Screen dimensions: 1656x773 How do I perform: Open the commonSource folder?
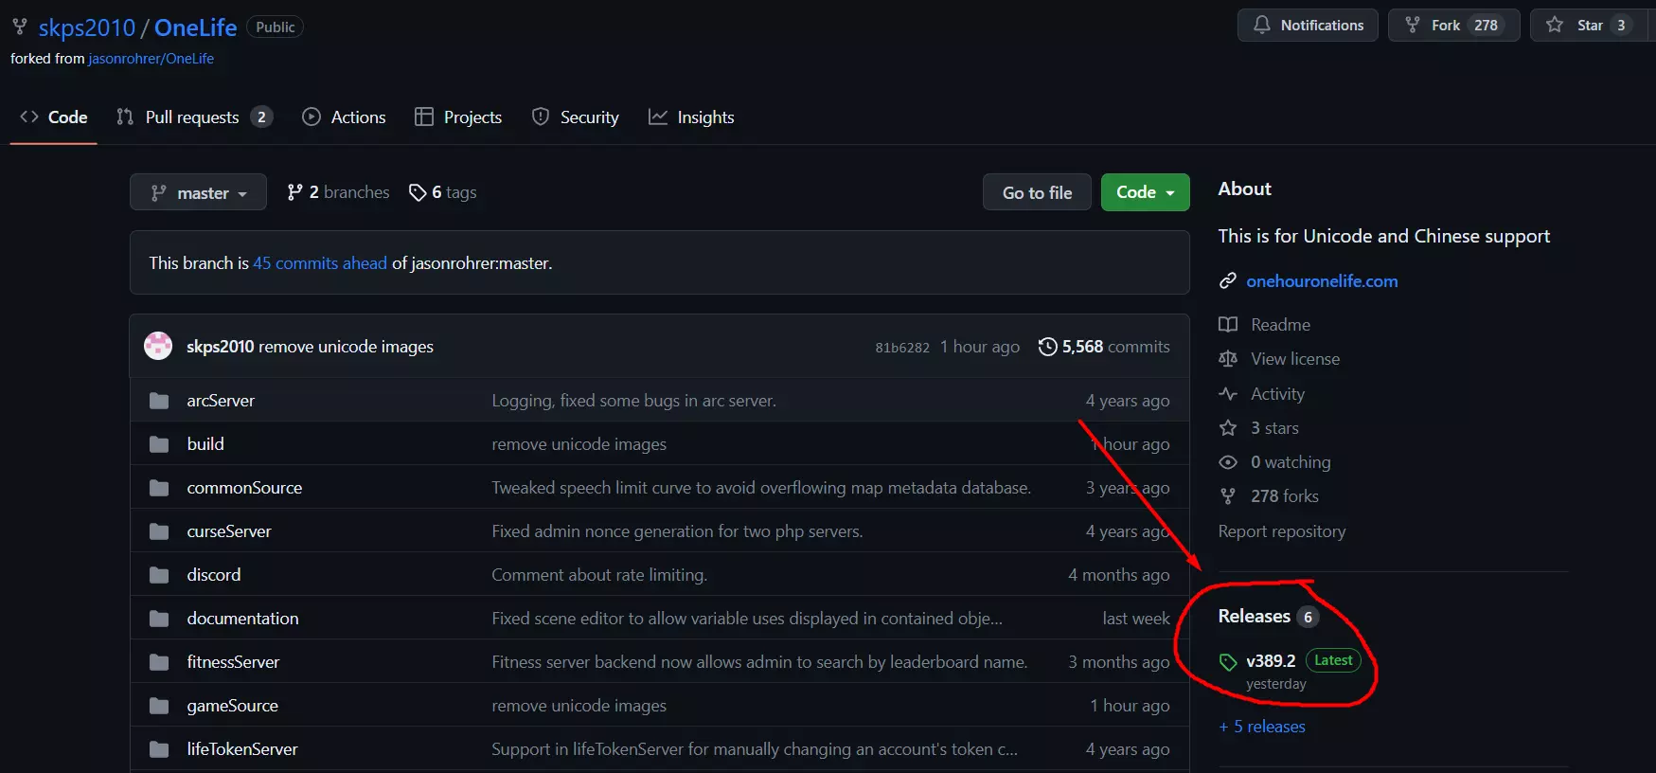pos(244,488)
